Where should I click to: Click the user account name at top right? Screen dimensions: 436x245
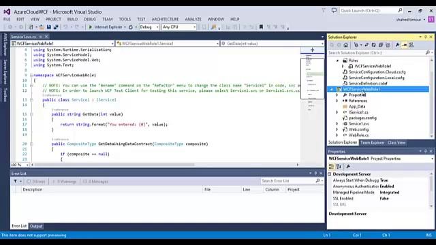pos(409,20)
